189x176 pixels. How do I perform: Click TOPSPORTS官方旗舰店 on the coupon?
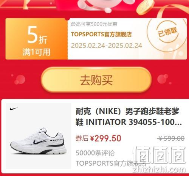click(x=101, y=34)
